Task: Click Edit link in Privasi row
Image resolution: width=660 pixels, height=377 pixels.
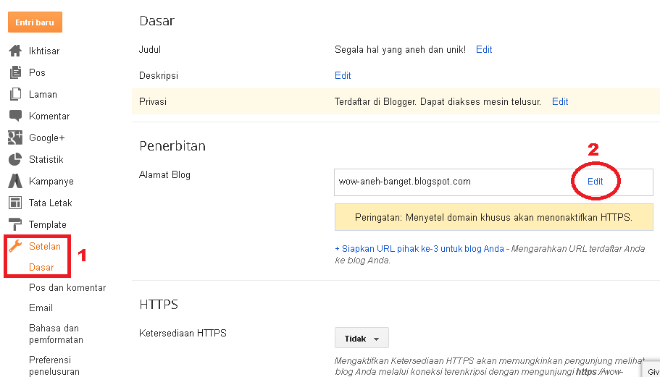Action: pos(560,102)
